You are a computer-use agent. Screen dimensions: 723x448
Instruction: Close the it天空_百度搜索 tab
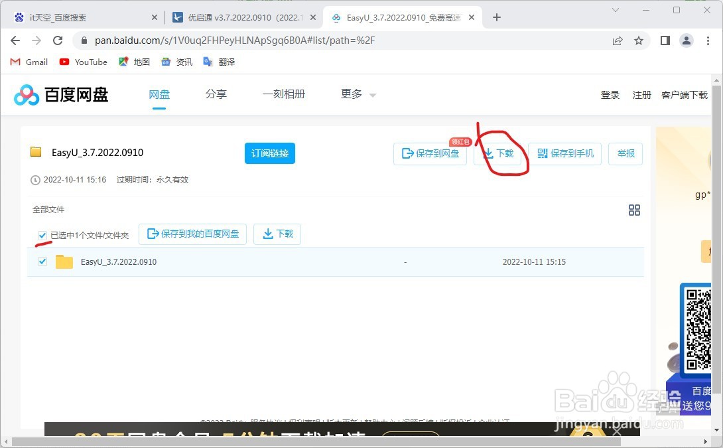(155, 17)
